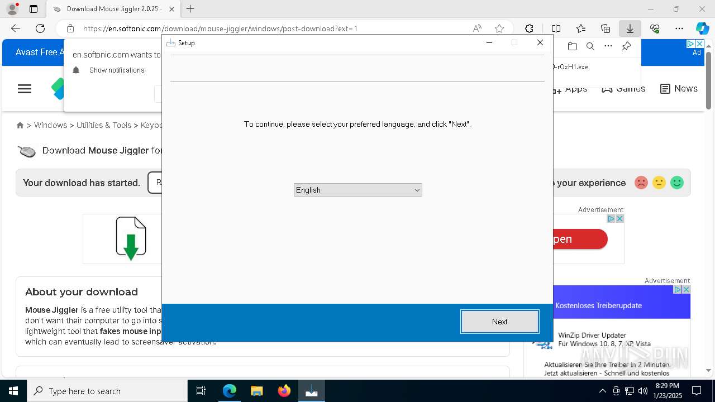Image resolution: width=715 pixels, height=402 pixels.
Task: Open more options in downloads panel
Action: coord(608,46)
